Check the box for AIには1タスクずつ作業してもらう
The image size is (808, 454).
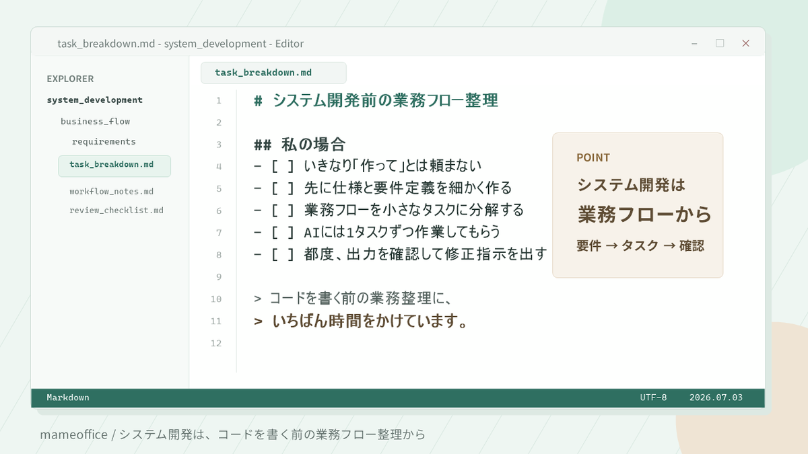(283, 232)
